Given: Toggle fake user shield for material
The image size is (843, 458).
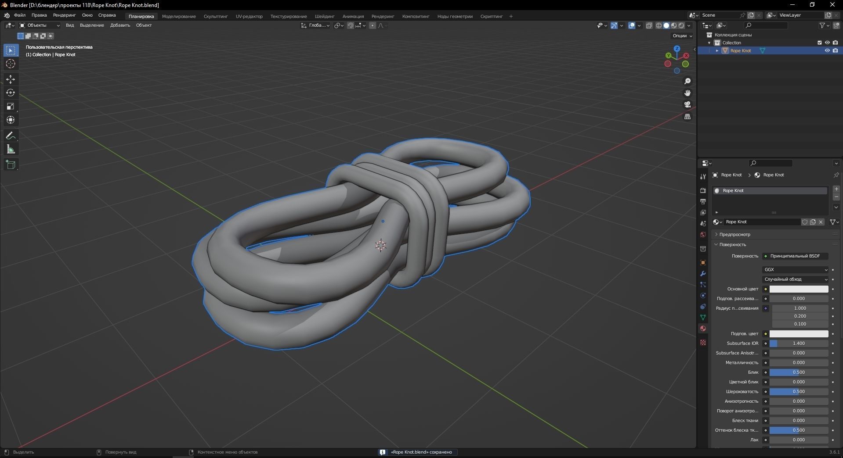Looking at the screenshot, I should tap(805, 222).
